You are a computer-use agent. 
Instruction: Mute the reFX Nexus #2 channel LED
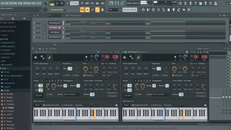pos(34,23)
